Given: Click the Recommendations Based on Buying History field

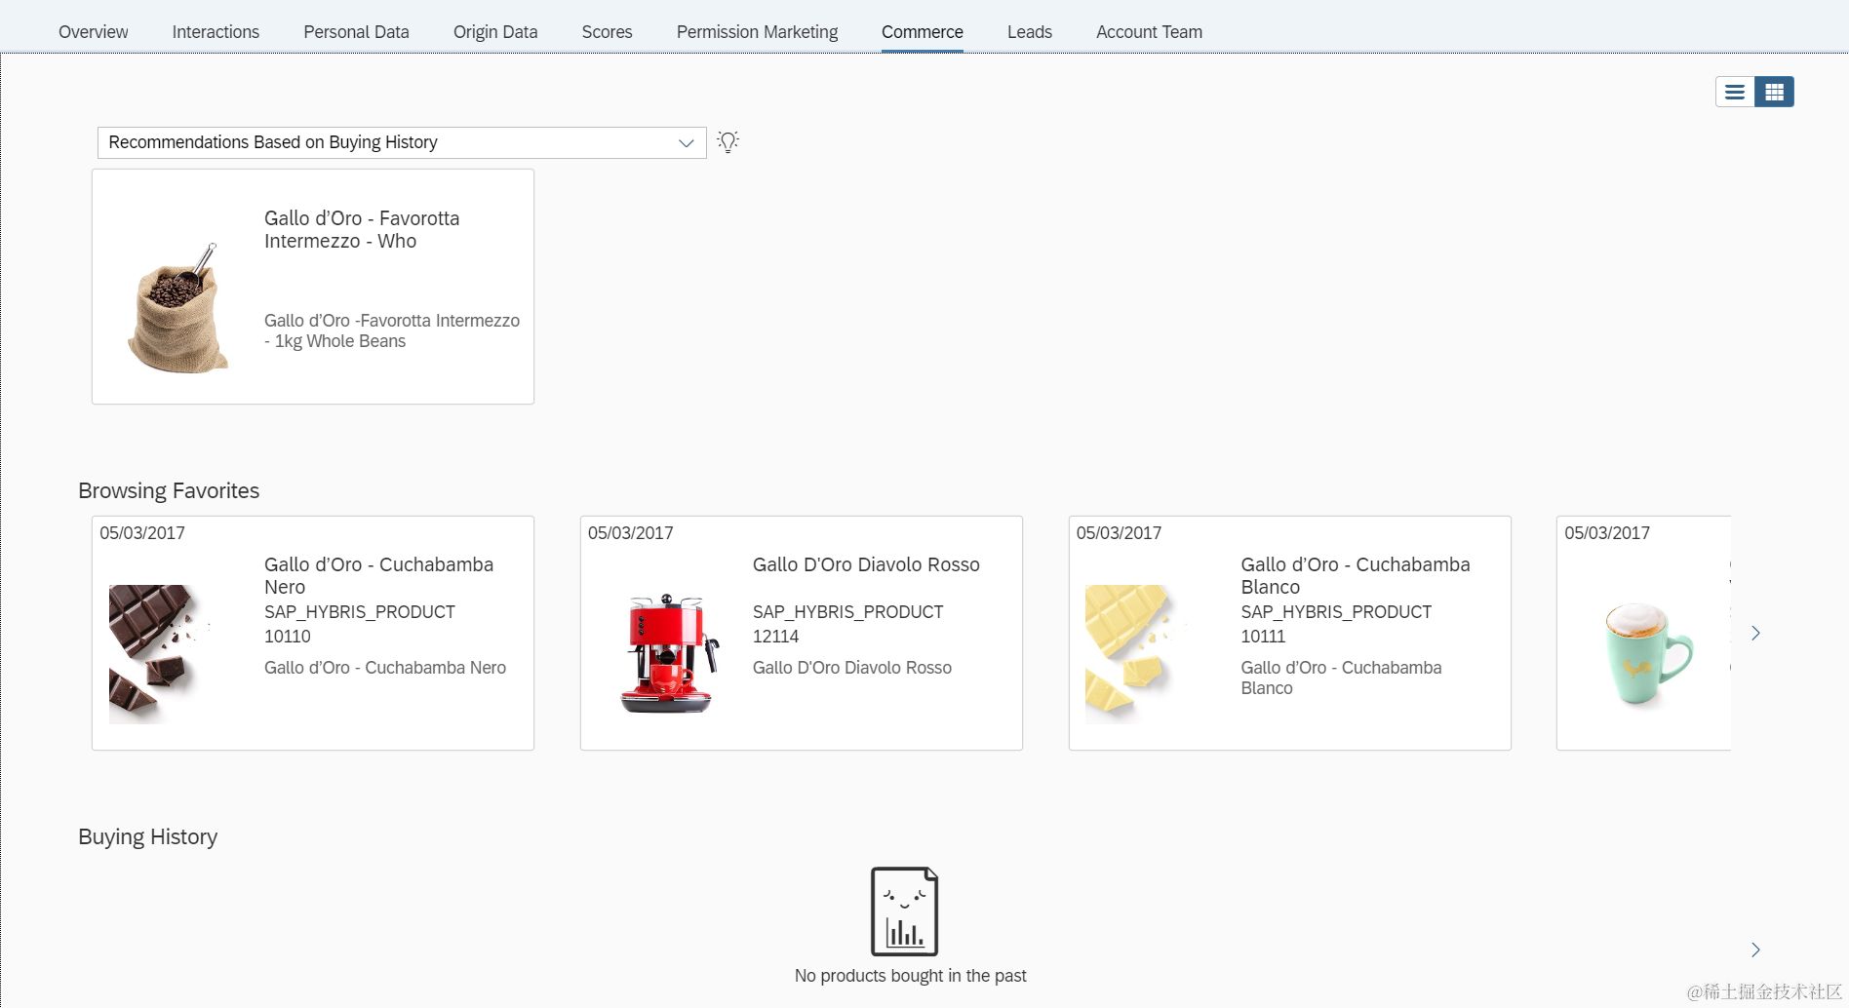Looking at the screenshot, I should coord(402,142).
